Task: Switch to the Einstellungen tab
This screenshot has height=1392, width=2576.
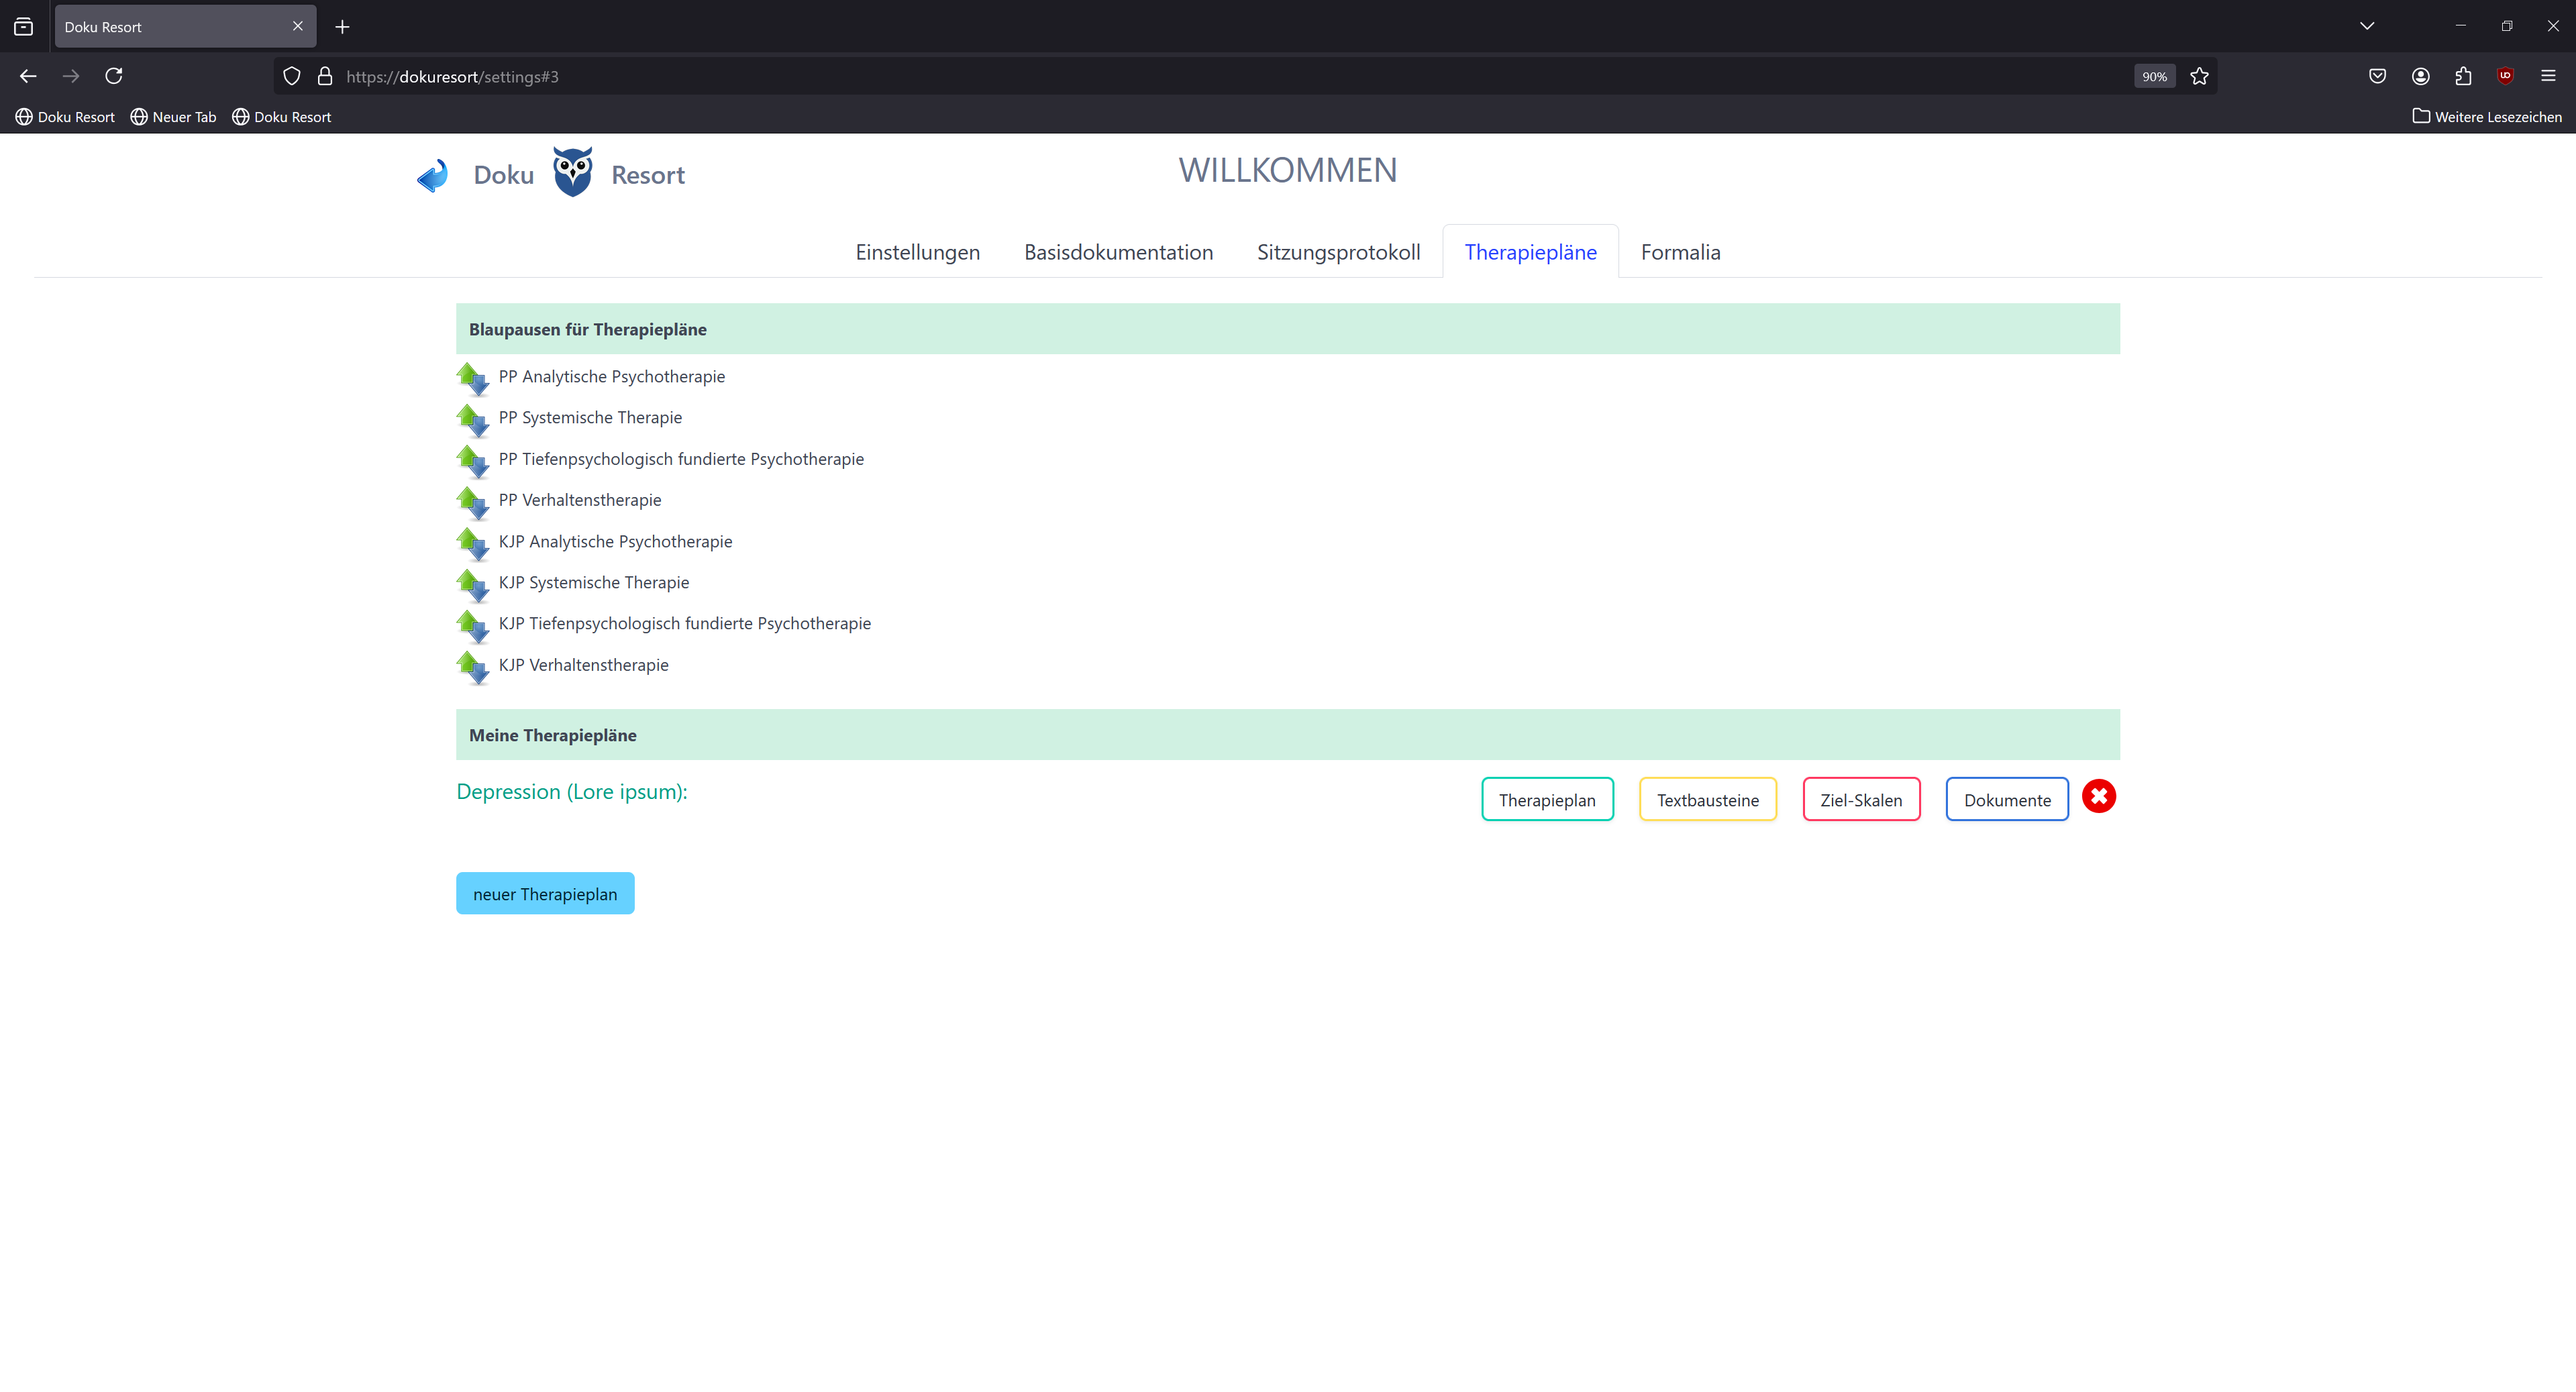Action: click(x=917, y=252)
